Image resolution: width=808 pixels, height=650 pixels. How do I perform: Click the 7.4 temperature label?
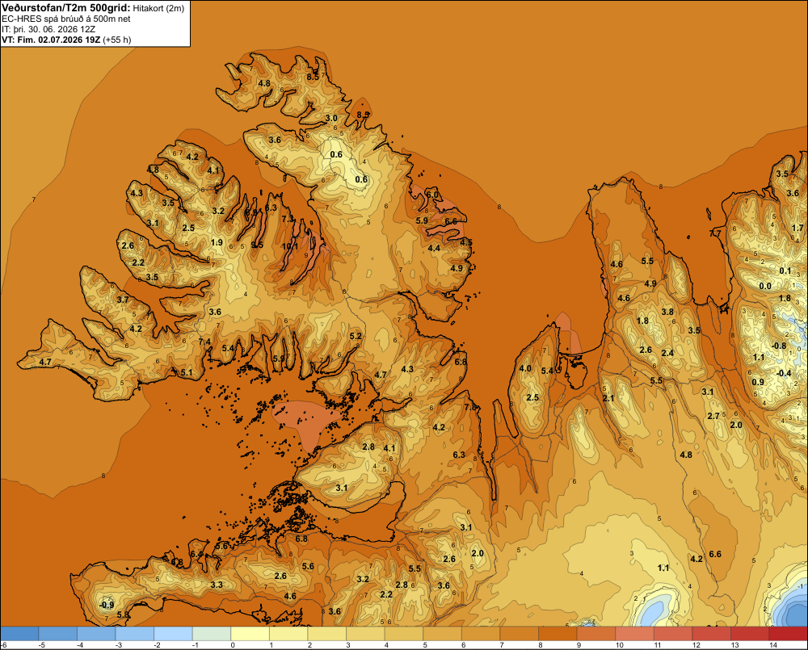pos(204,342)
